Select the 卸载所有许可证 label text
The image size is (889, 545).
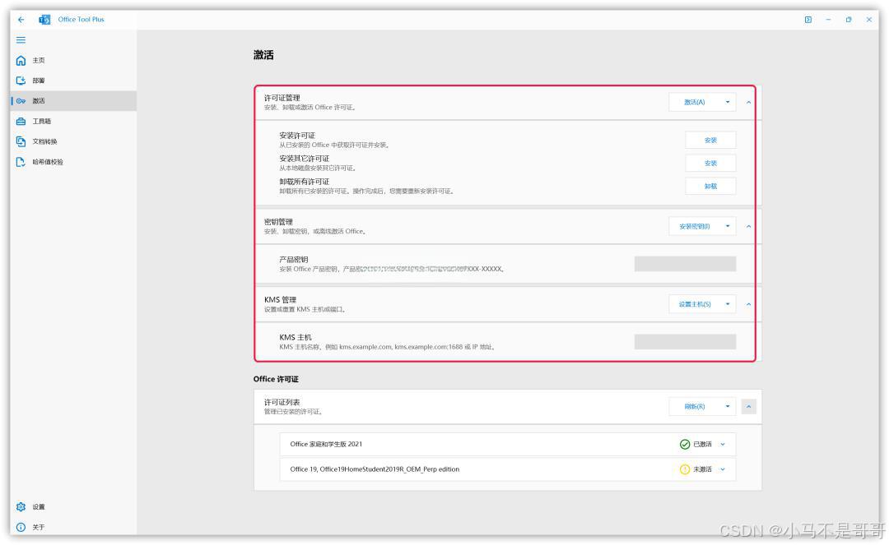(304, 182)
